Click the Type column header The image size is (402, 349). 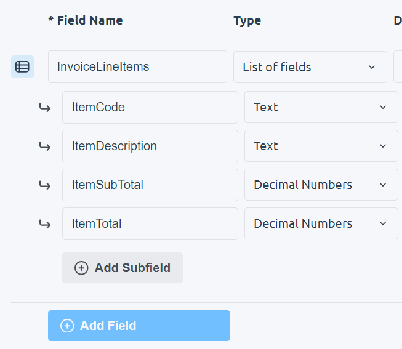pos(247,20)
